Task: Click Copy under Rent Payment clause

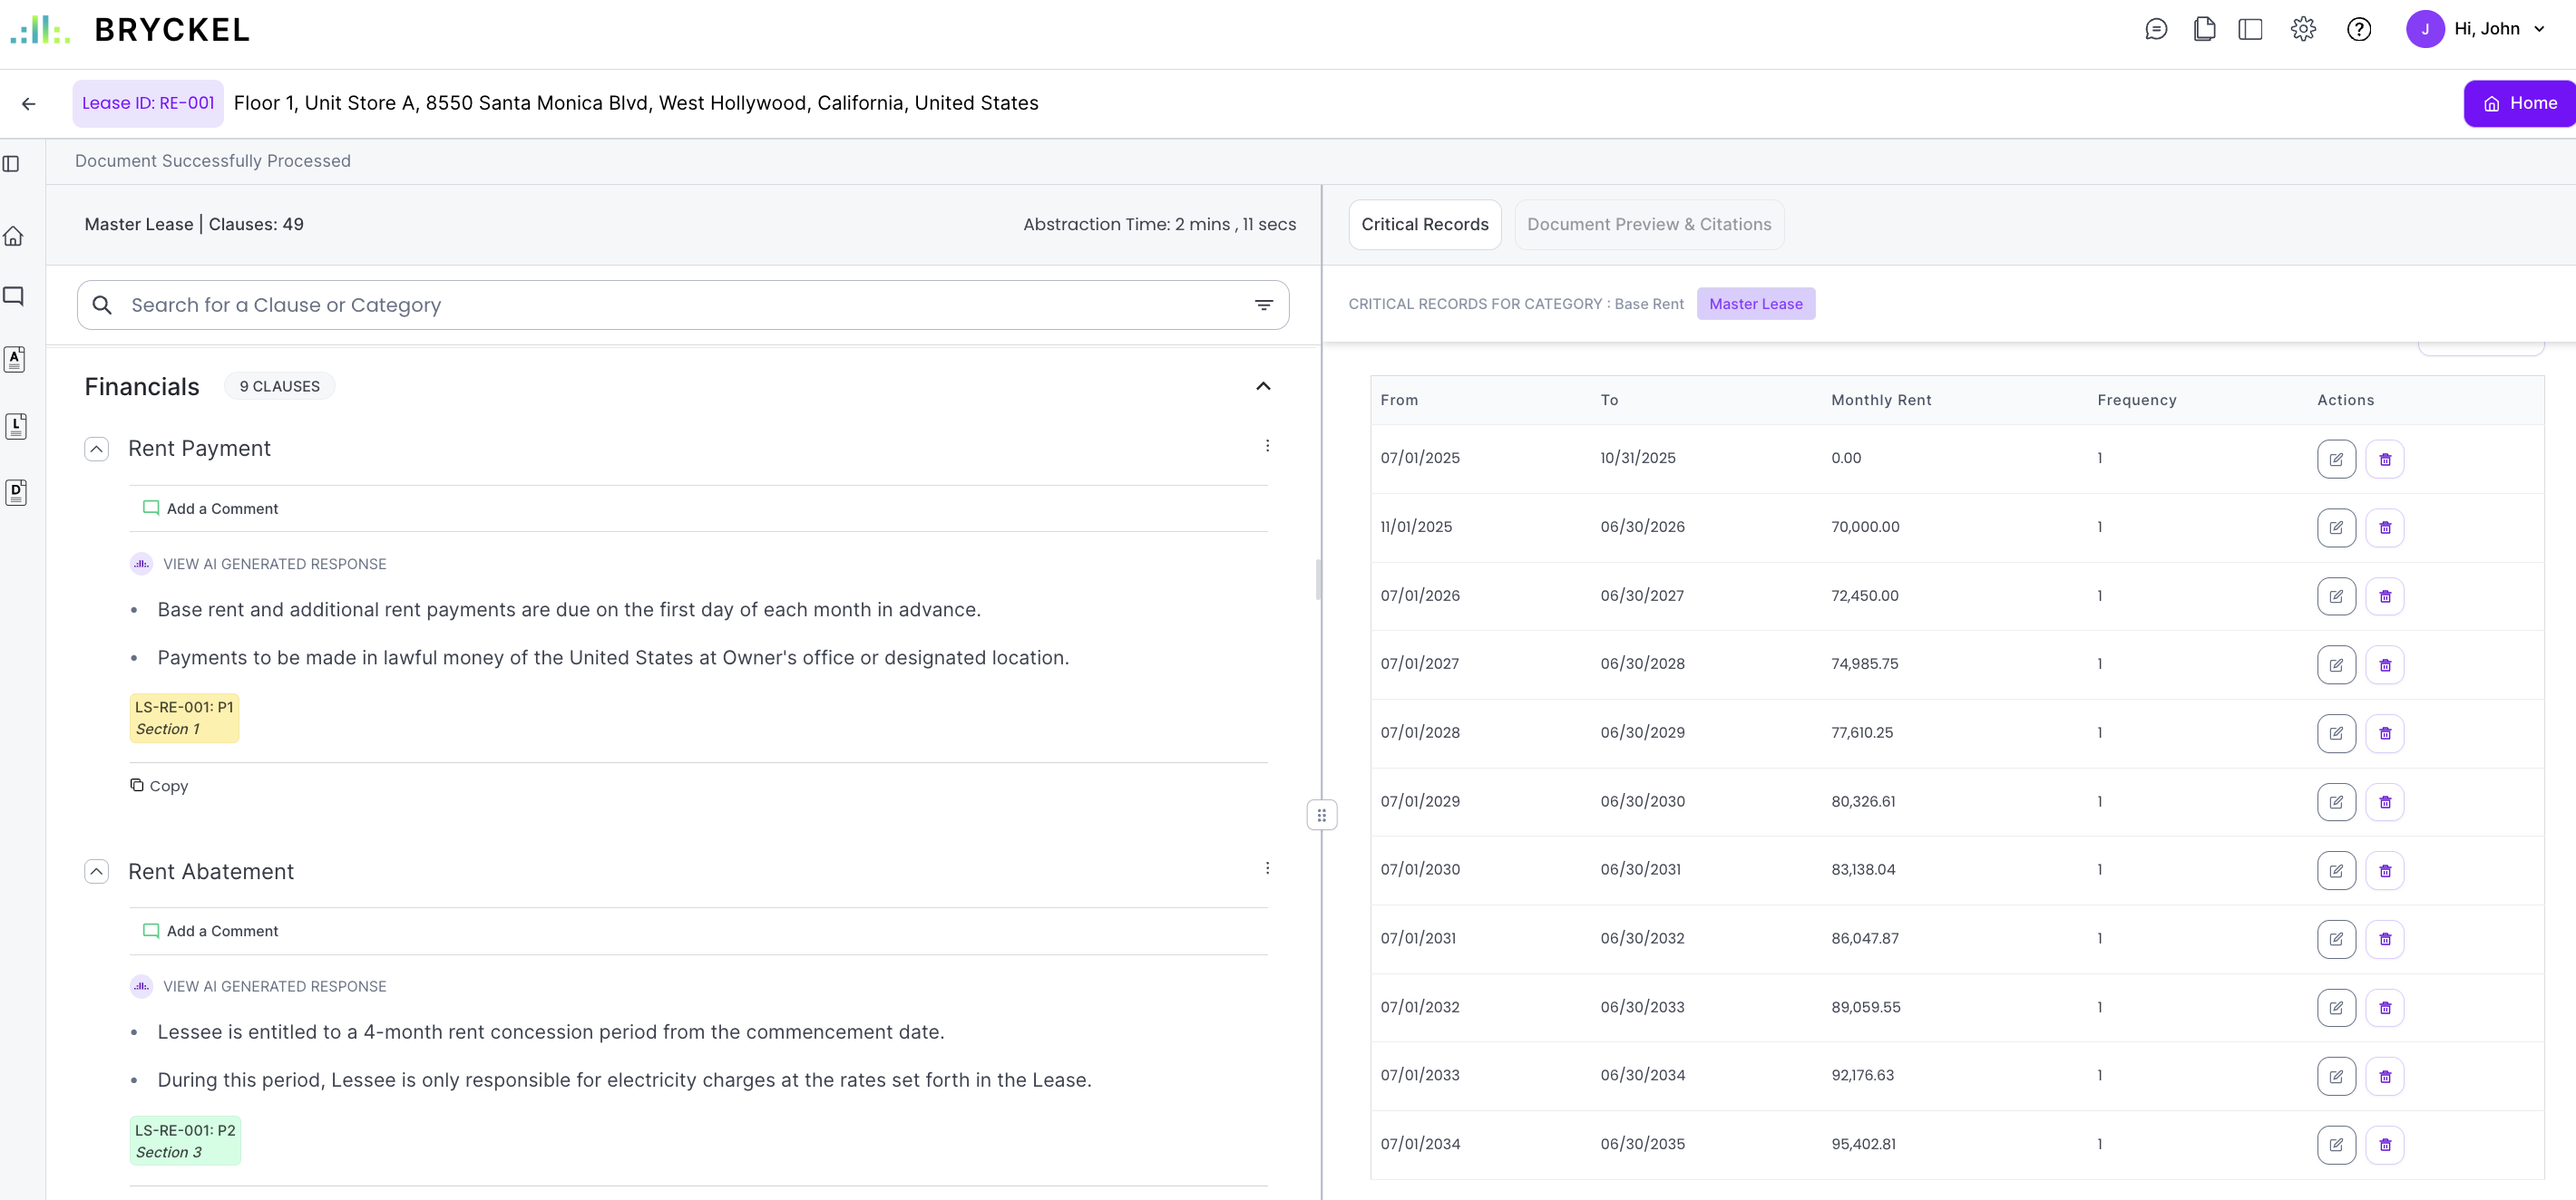Action: [159, 787]
